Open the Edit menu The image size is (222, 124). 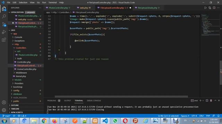coord(15,2)
